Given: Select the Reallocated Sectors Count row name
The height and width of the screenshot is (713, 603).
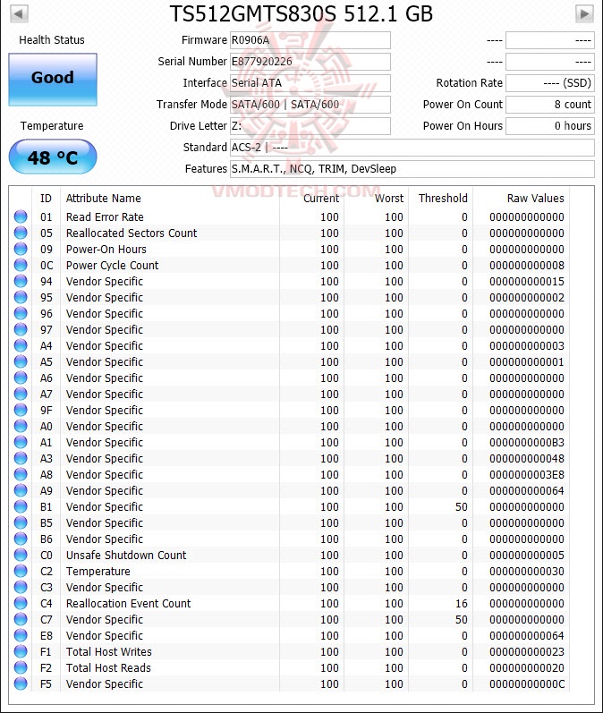Looking at the screenshot, I should (x=132, y=233).
